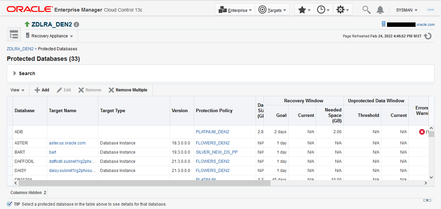Open FLOWERS_DEN2 policy in ASTER row

[213, 143]
